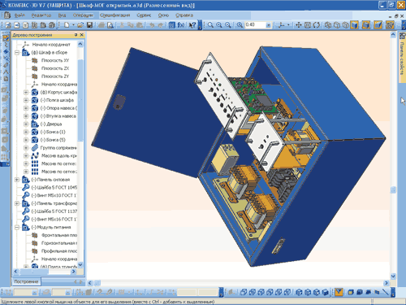Close the Дерево построения panel
The image size is (406, 305).
point(82,35)
